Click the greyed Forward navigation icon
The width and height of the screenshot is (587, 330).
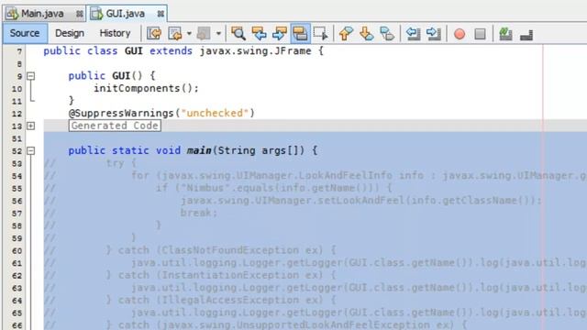[x=204, y=34]
